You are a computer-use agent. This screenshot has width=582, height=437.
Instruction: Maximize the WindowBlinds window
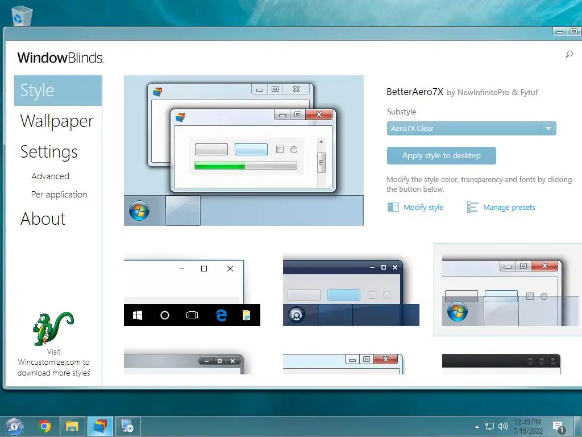click(x=574, y=32)
